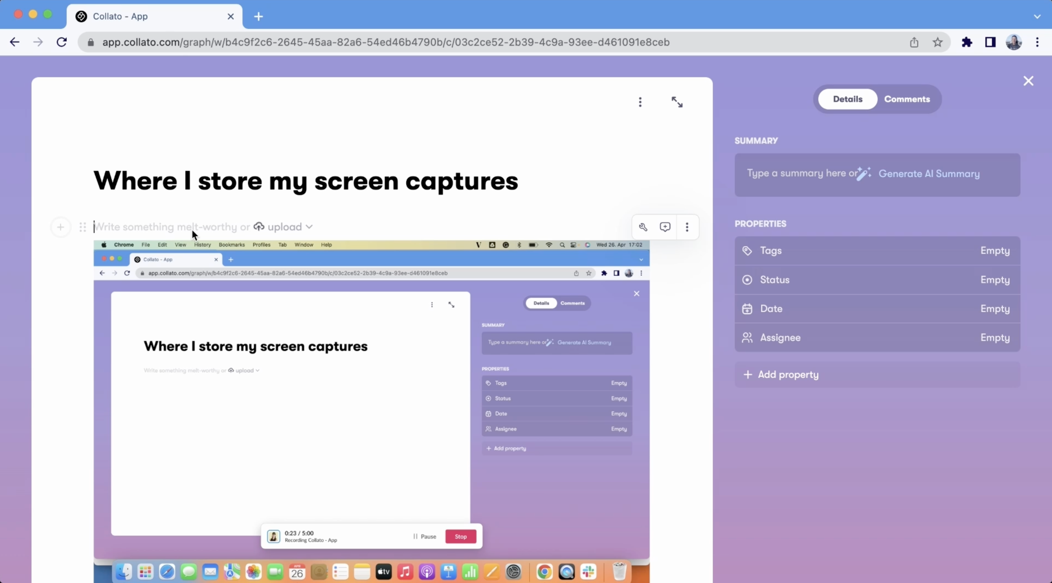Switch to the Comments tab
This screenshot has width=1052, height=583.
coord(907,99)
